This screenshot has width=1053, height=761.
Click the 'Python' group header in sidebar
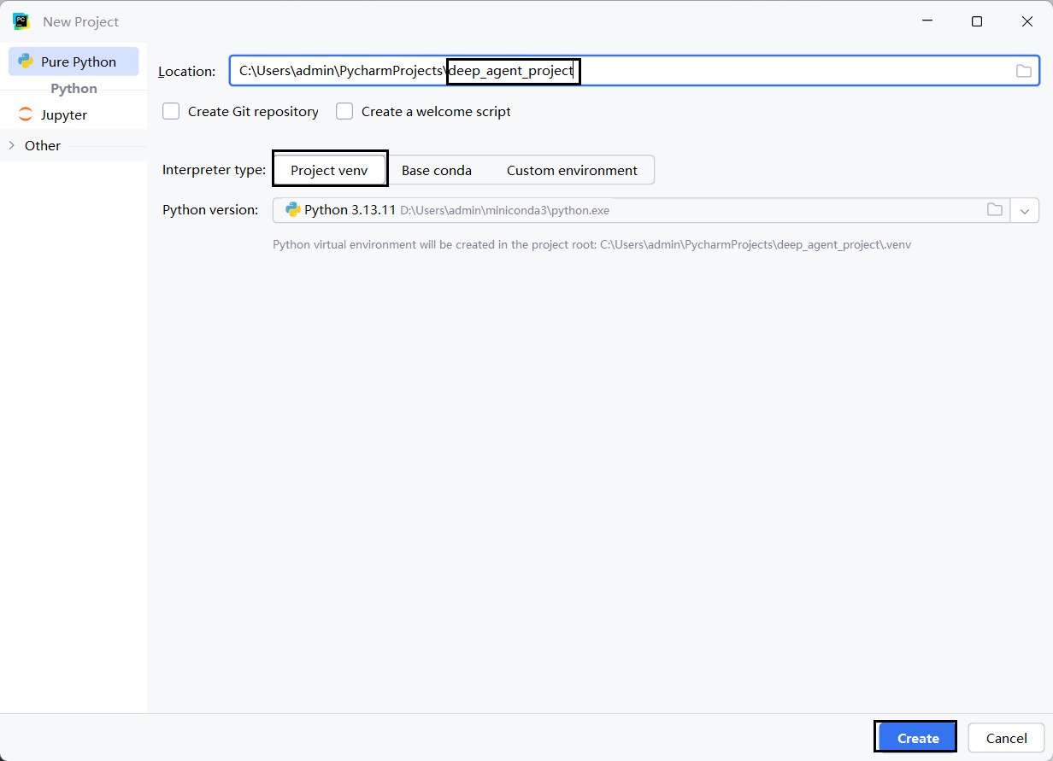tap(74, 88)
